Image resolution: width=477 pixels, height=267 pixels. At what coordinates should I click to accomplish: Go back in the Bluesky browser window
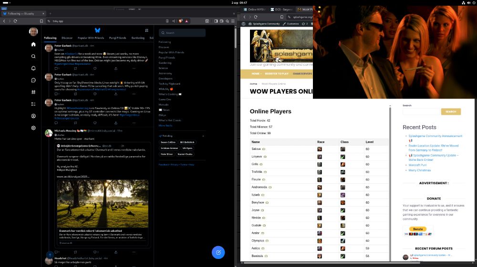point(4,21)
